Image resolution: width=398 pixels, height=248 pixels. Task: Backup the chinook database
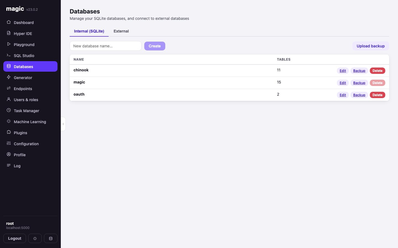click(x=359, y=71)
